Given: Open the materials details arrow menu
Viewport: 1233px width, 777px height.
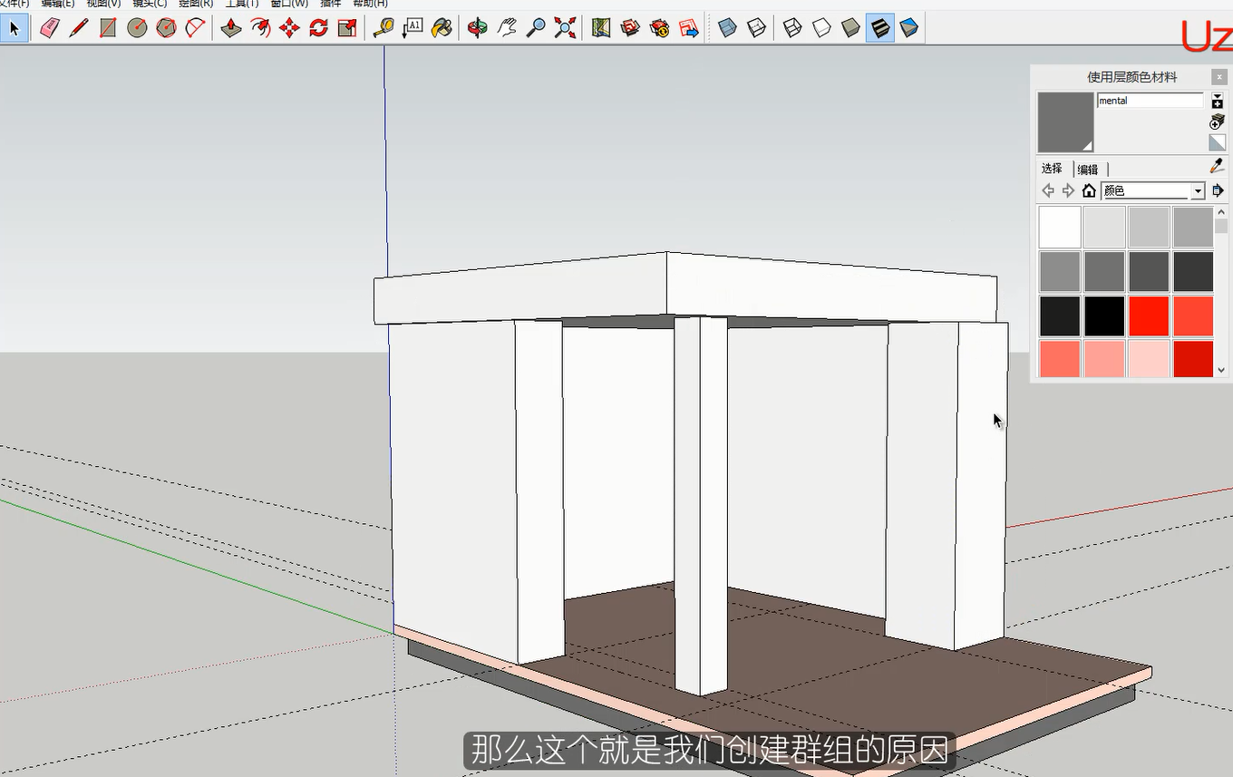Looking at the screenshot, I should [x=1218, y=191].
